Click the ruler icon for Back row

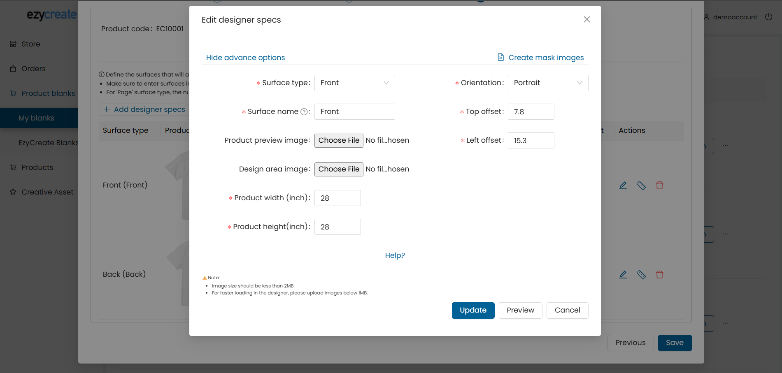pyautogui.click(x=641, y=275)
